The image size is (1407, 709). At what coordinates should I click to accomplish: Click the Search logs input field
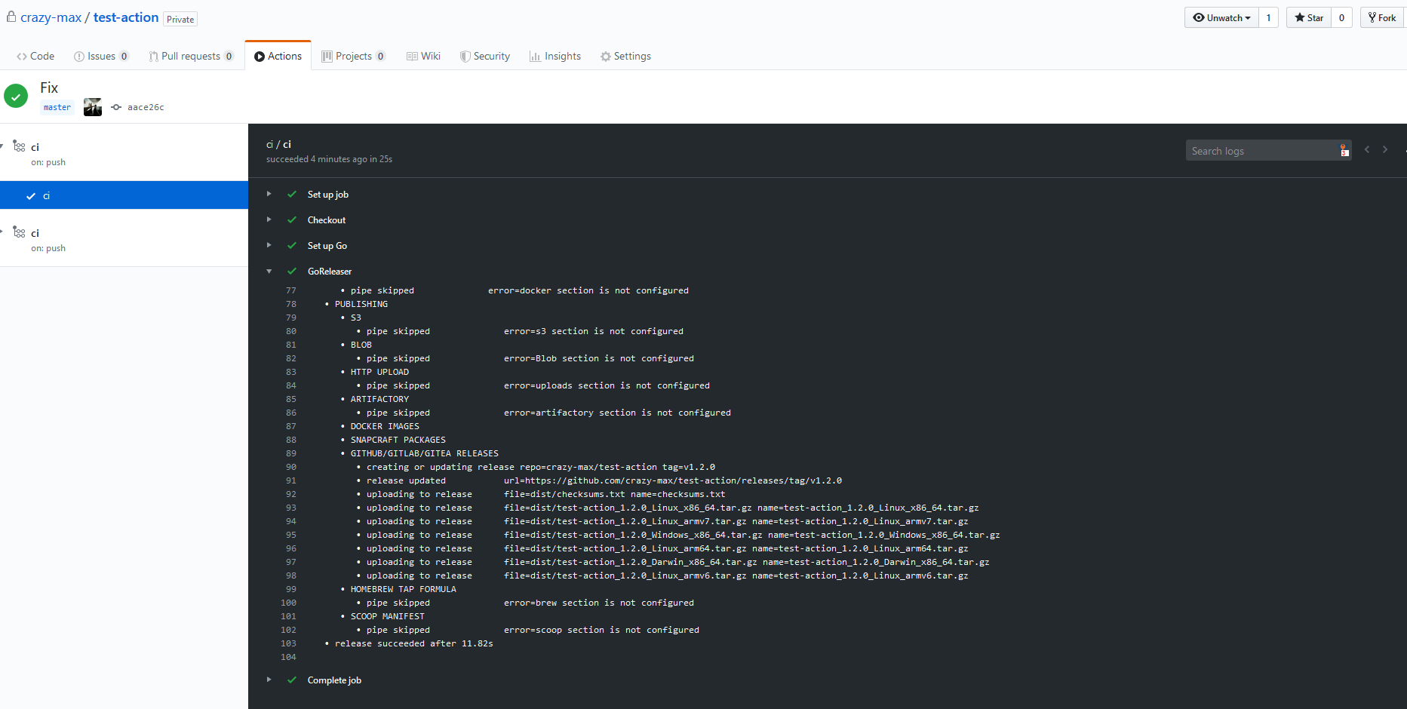(x=1252, y=150)
